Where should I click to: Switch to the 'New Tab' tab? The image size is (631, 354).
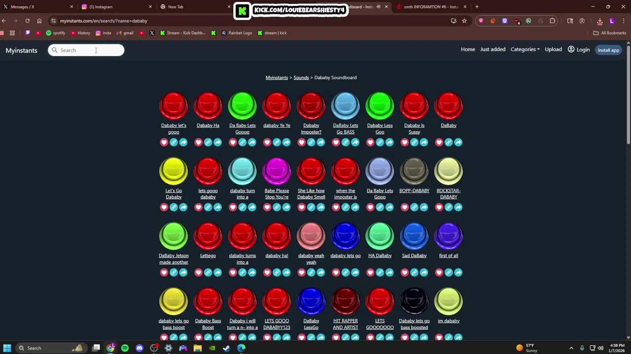click(x=196, y=7)
